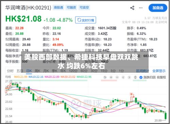Click the 量比 value 3.14
170x124 pixels.
[56, 39]
